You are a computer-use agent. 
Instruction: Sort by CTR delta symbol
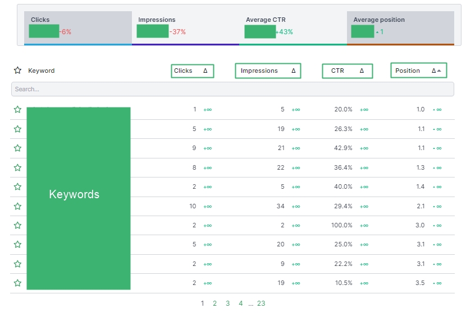[x=362, y=71]
